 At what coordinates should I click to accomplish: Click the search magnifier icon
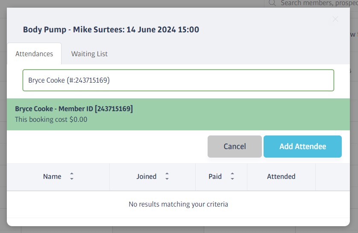pyautogui.click(x=272, y=3)
